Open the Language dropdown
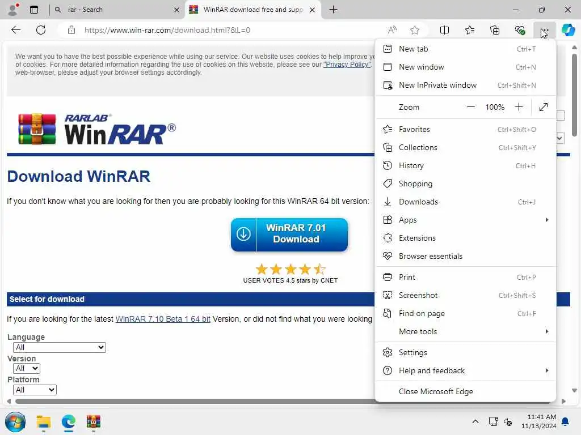Viewport: 581px width, 435px height. pyautogui.click(x=59, y=347)
